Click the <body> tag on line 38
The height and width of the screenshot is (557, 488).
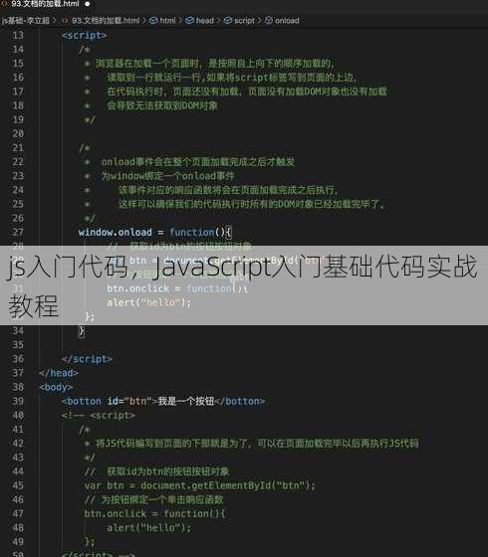(x=56, y=387)
